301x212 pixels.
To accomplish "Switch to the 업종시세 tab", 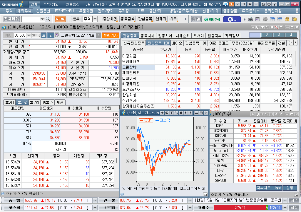I will tap(165, 36).
